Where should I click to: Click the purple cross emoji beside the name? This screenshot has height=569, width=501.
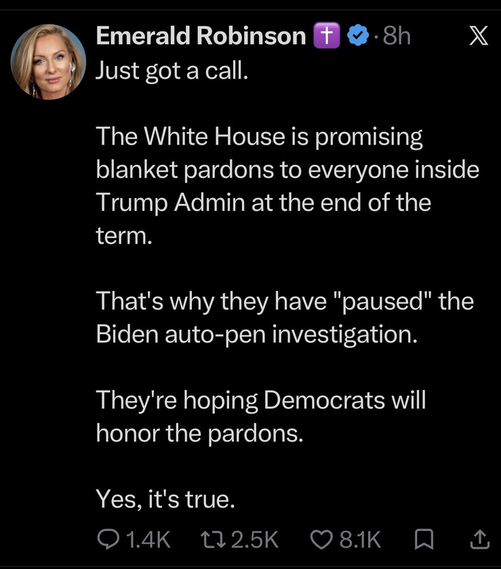click(327, 35)
